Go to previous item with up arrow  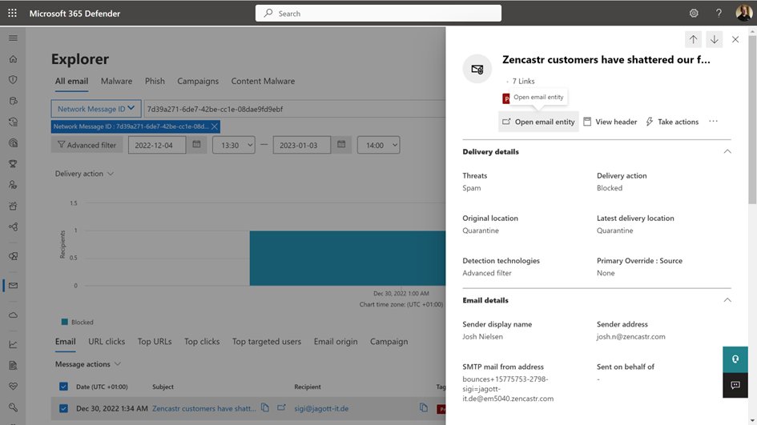click(693, 39)
